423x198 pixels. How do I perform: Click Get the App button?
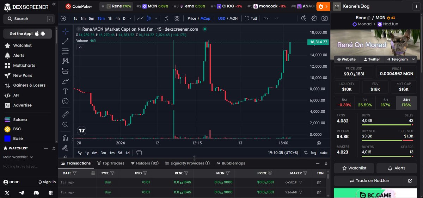pyautogui.click(x=27, y=33)
